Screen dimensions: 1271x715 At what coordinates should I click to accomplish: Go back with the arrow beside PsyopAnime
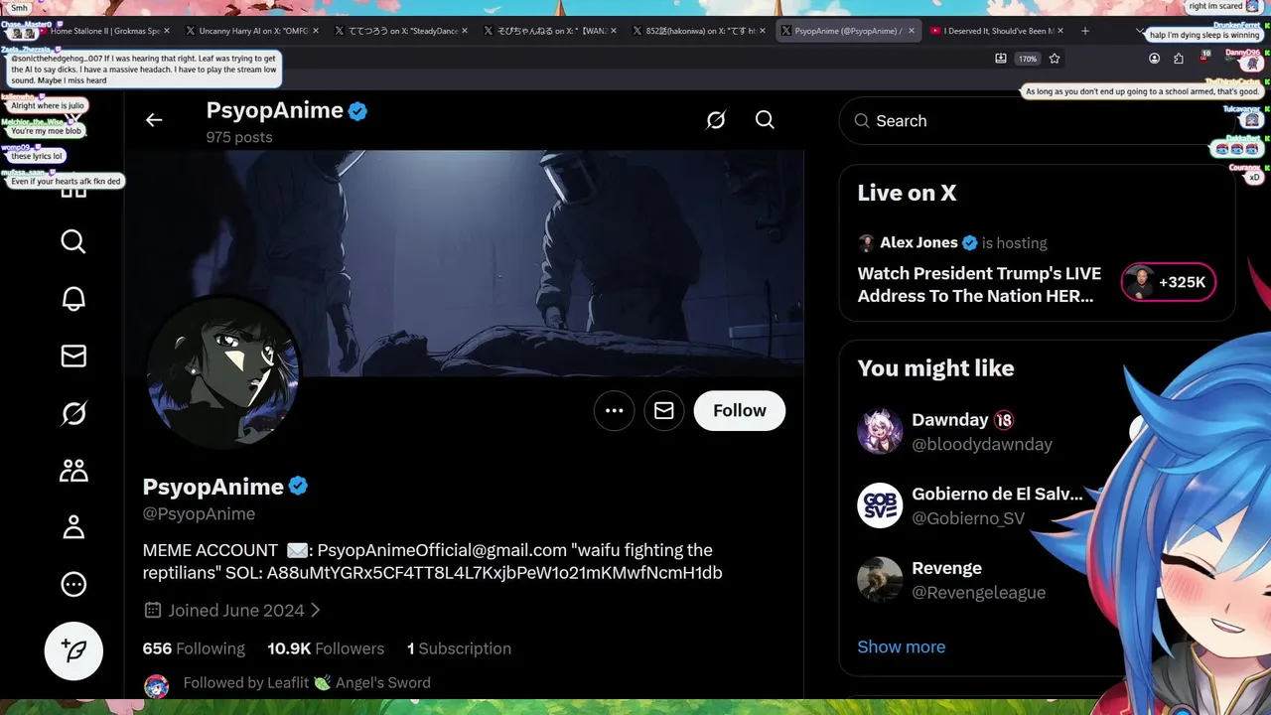pos(154,120)
